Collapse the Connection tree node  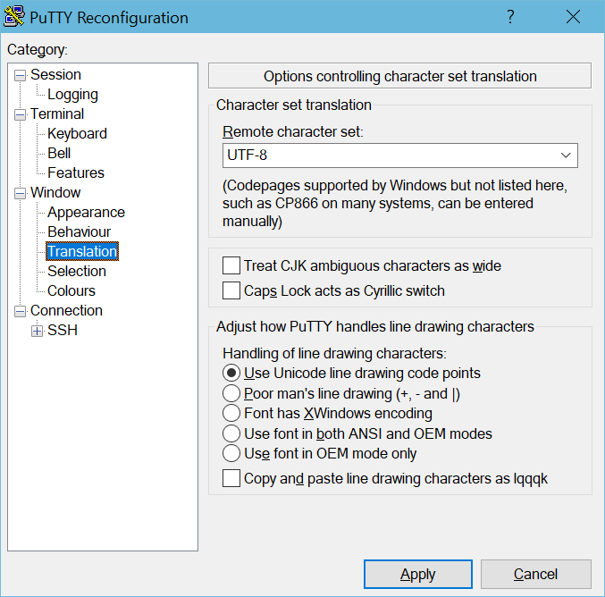[20, 311]
